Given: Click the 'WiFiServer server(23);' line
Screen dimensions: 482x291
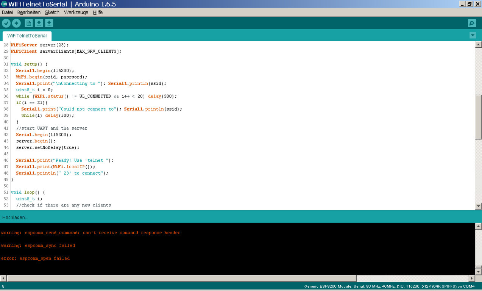Looking at the screenshot, I should tap(40, 45).
